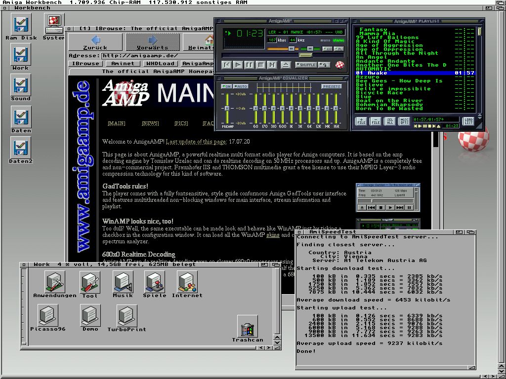Click the Eject button in AmigaAMP

tap(286, 65)
